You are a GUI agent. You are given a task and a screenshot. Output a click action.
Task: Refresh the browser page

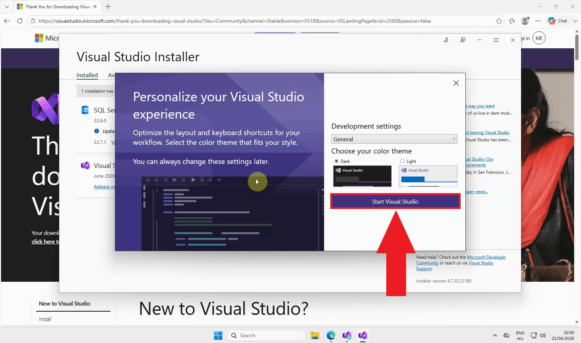(20, 21)
